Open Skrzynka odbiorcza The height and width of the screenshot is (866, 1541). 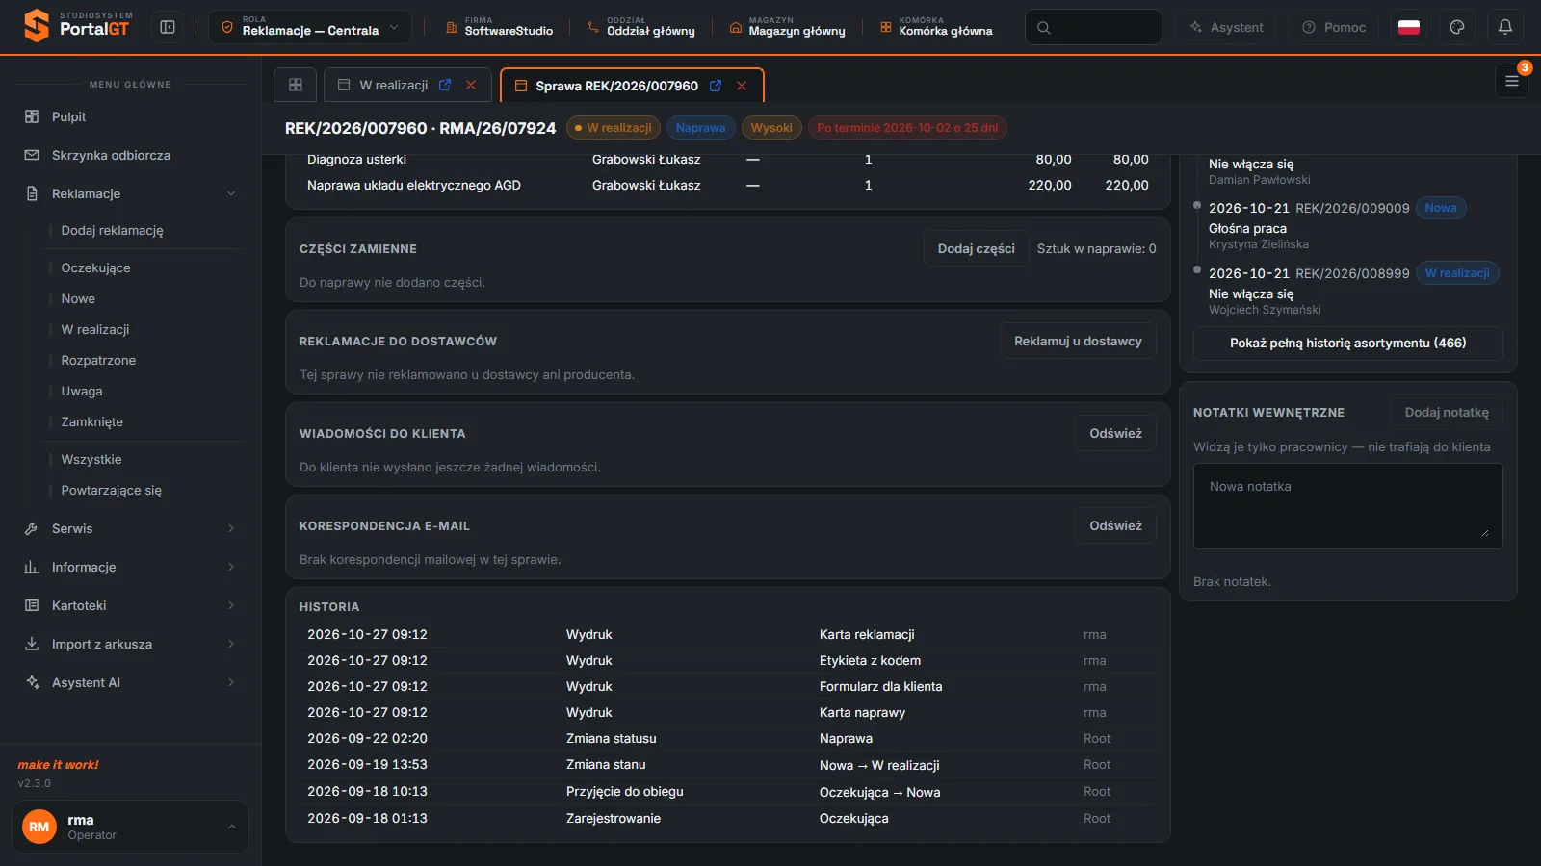point(130,155)
